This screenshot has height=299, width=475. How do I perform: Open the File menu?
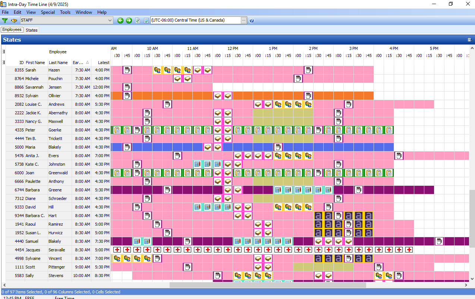click(5, 12)
